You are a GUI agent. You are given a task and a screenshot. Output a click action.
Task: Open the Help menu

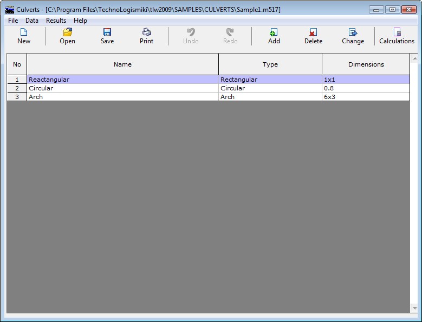(80, 21)
